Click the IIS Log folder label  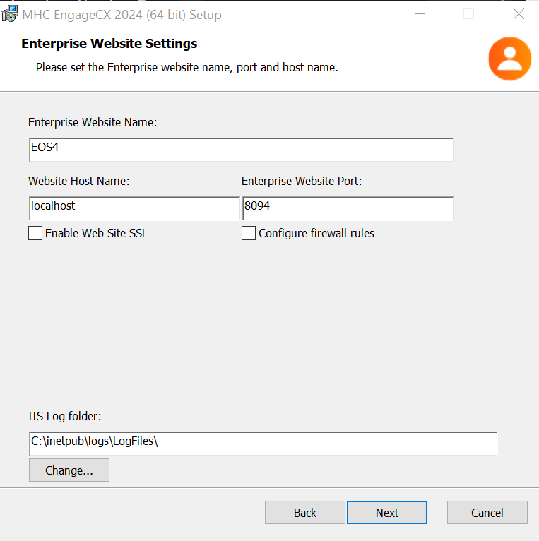[64, 417]
